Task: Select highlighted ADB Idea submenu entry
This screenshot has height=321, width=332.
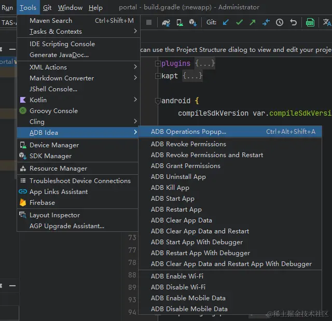Action: click(77, 133)
